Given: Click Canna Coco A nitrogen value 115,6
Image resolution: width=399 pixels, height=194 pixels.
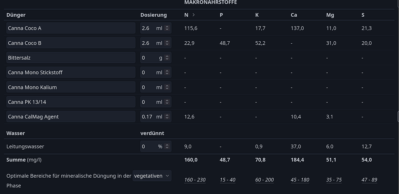Looking at the screenshot, I should pyautogui.click(x=191, y=28).
